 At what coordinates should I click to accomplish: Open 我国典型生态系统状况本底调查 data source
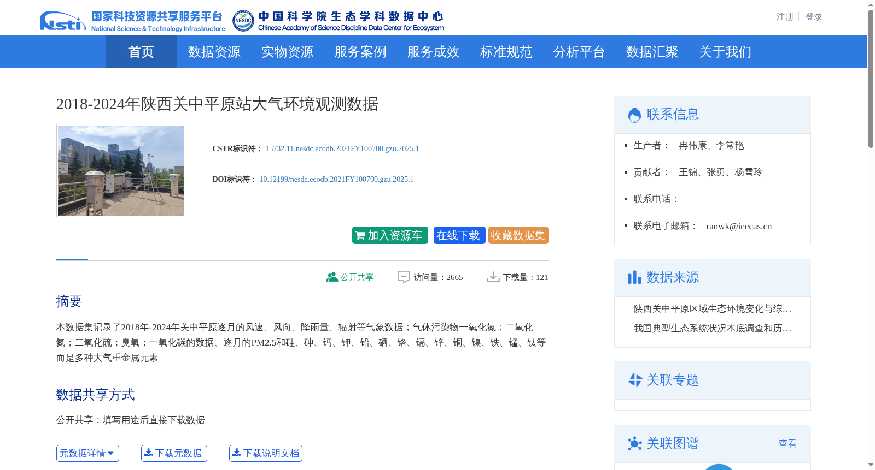point(713,329)
